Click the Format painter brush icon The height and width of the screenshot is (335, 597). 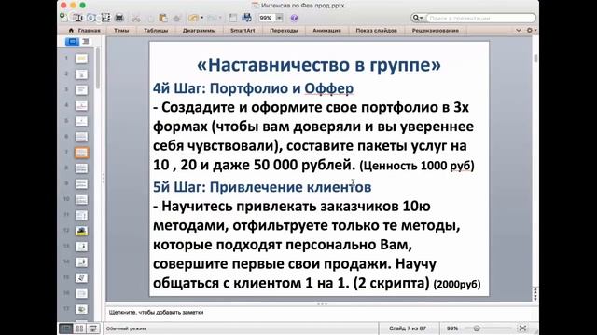point(176,18)
